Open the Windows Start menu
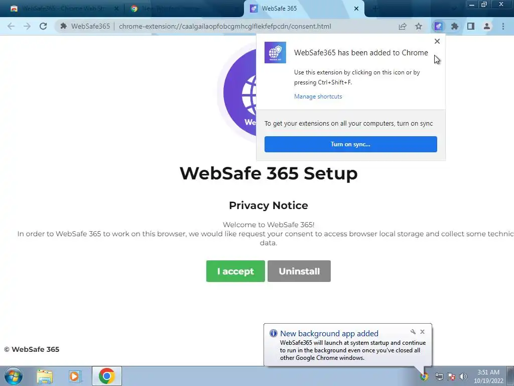The image size is (514, 386). coord(14,376)
